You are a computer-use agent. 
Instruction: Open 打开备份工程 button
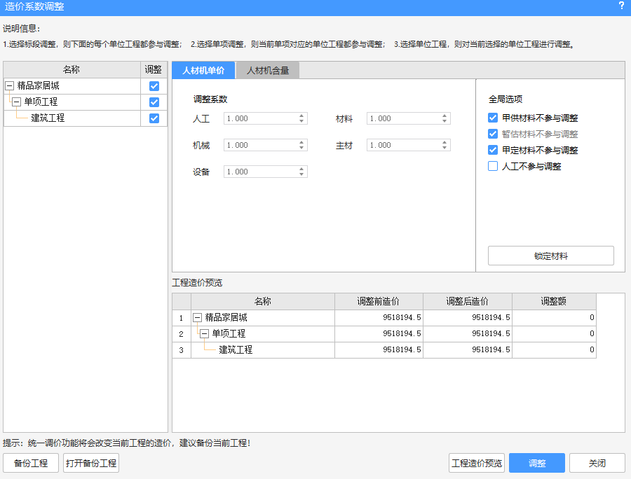click(x=91, y=463)
